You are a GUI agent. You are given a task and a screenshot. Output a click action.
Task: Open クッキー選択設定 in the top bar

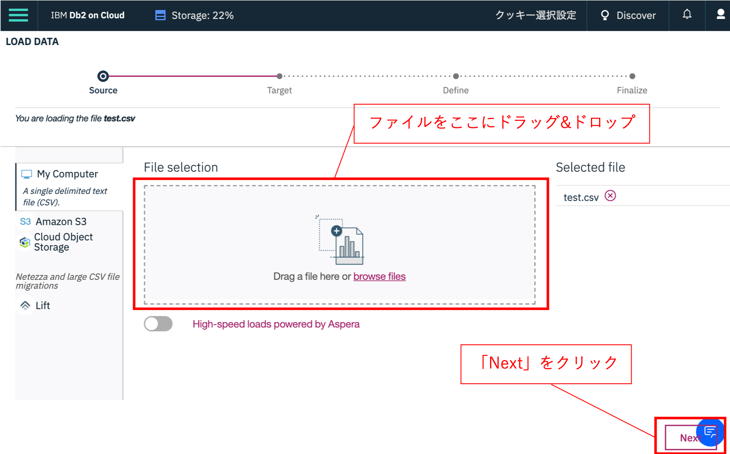(535, 15)
